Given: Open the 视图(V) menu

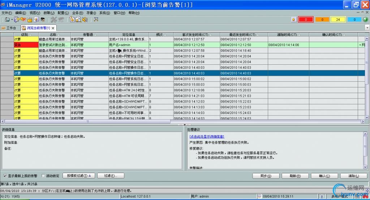Looking at the screenshot, I should click(35, 13).
